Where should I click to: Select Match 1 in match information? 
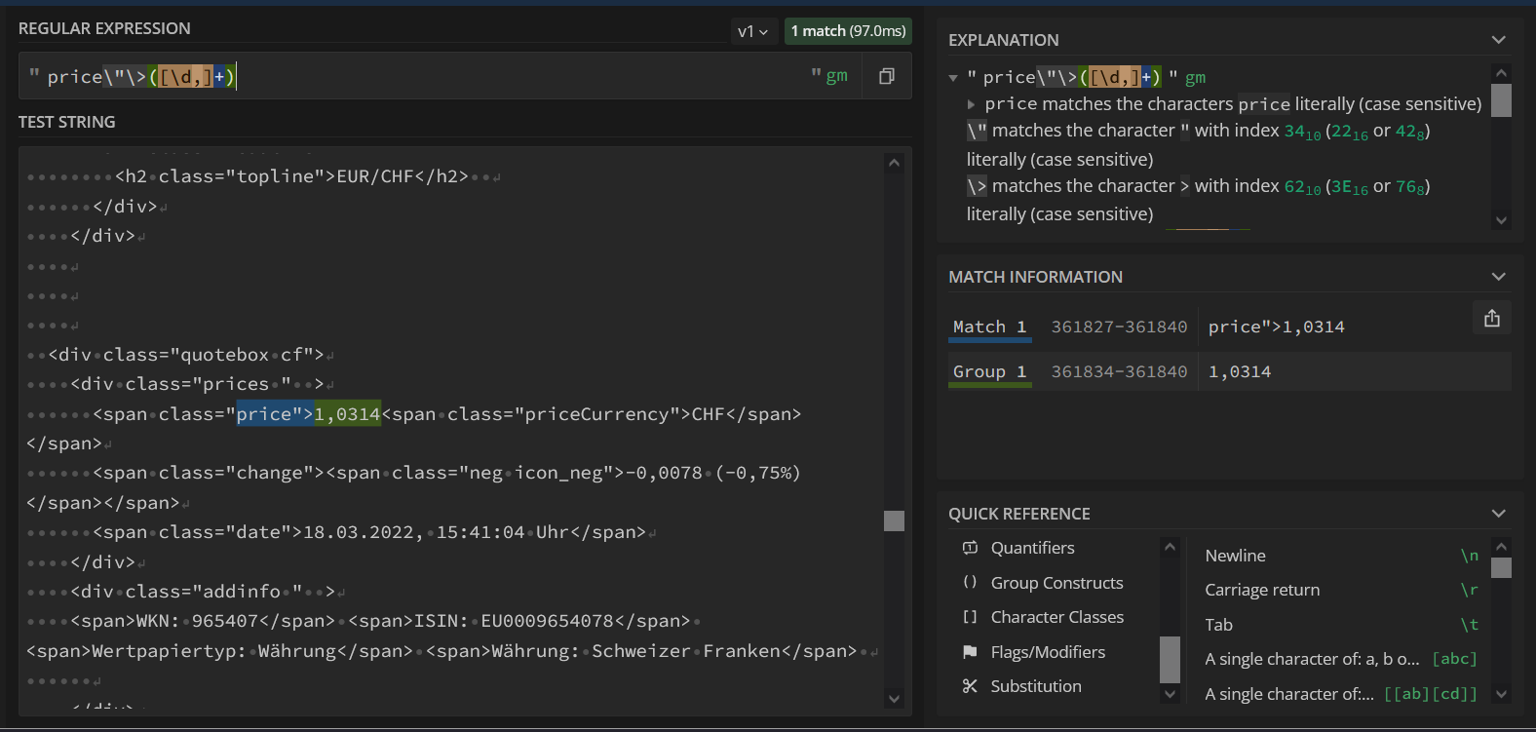click(989, 327)
